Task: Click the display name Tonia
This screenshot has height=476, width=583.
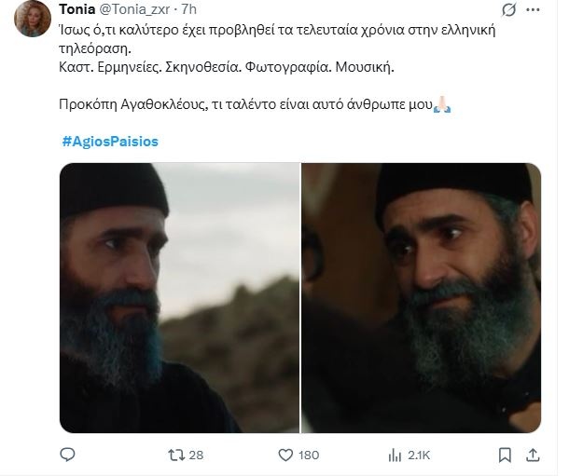Action: [77, 9]
